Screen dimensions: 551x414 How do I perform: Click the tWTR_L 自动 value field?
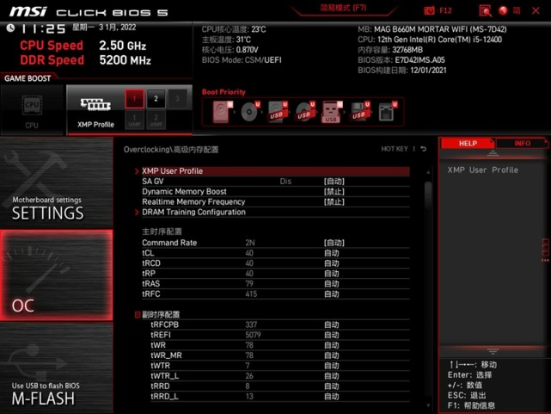(331, 375)
